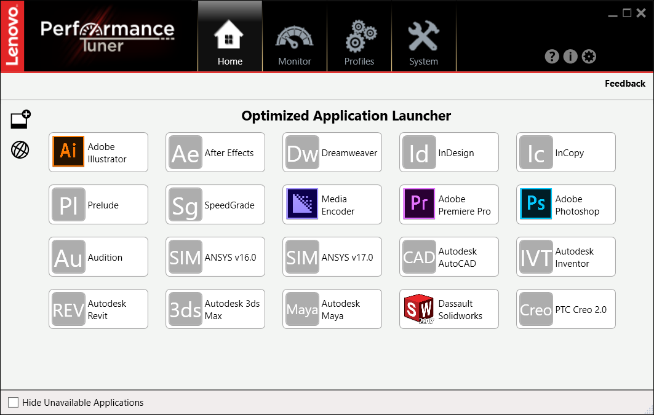Click the Audition Au icon

68,256
